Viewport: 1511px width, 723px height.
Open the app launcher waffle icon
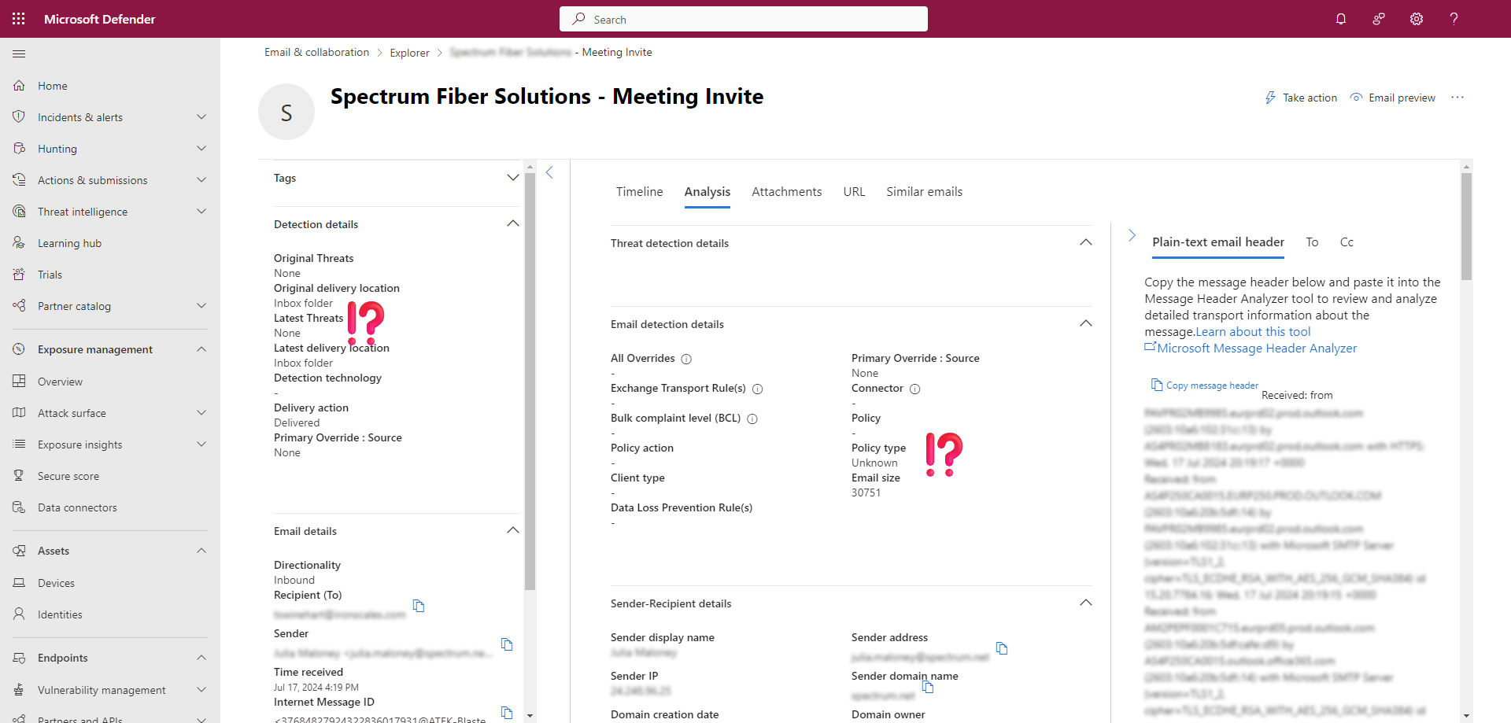pyautogui.click(x=19, y=19)
